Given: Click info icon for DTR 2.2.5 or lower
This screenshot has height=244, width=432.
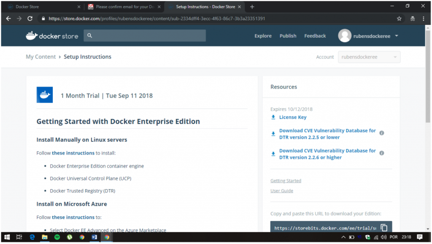Looking at the screenshot, I should pyautogui.click(x=381, y=133).
